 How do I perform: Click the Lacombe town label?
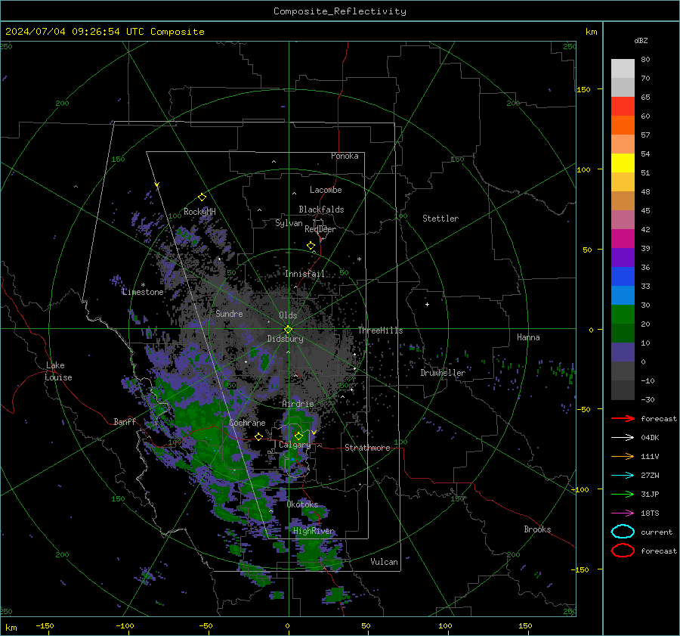(x=326, y=190)
